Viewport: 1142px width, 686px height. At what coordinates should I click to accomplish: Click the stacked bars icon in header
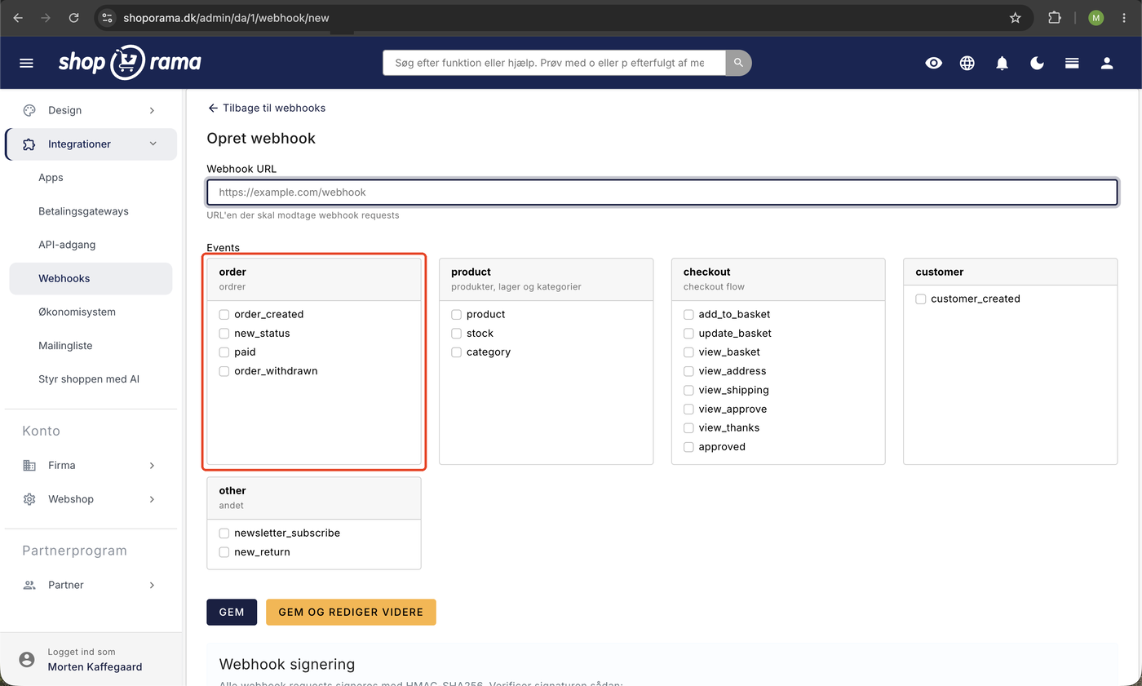click(1072, 63)
